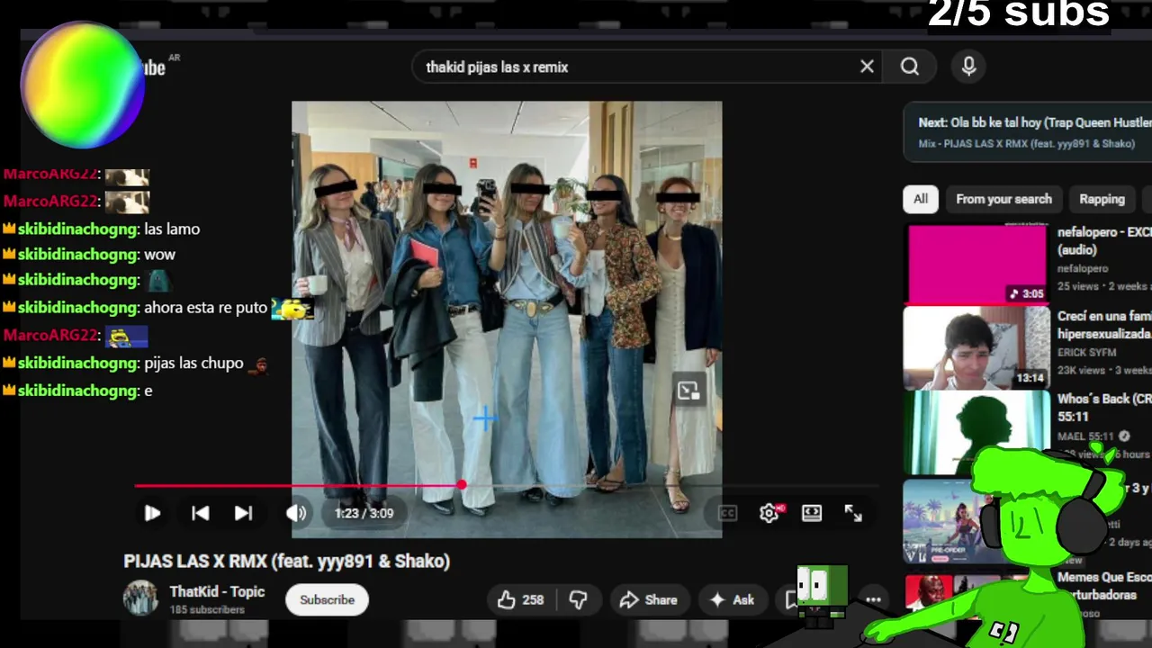Open nefalopero pink thumbnail video
The image size is (1152, 648).
coord(976,265)
